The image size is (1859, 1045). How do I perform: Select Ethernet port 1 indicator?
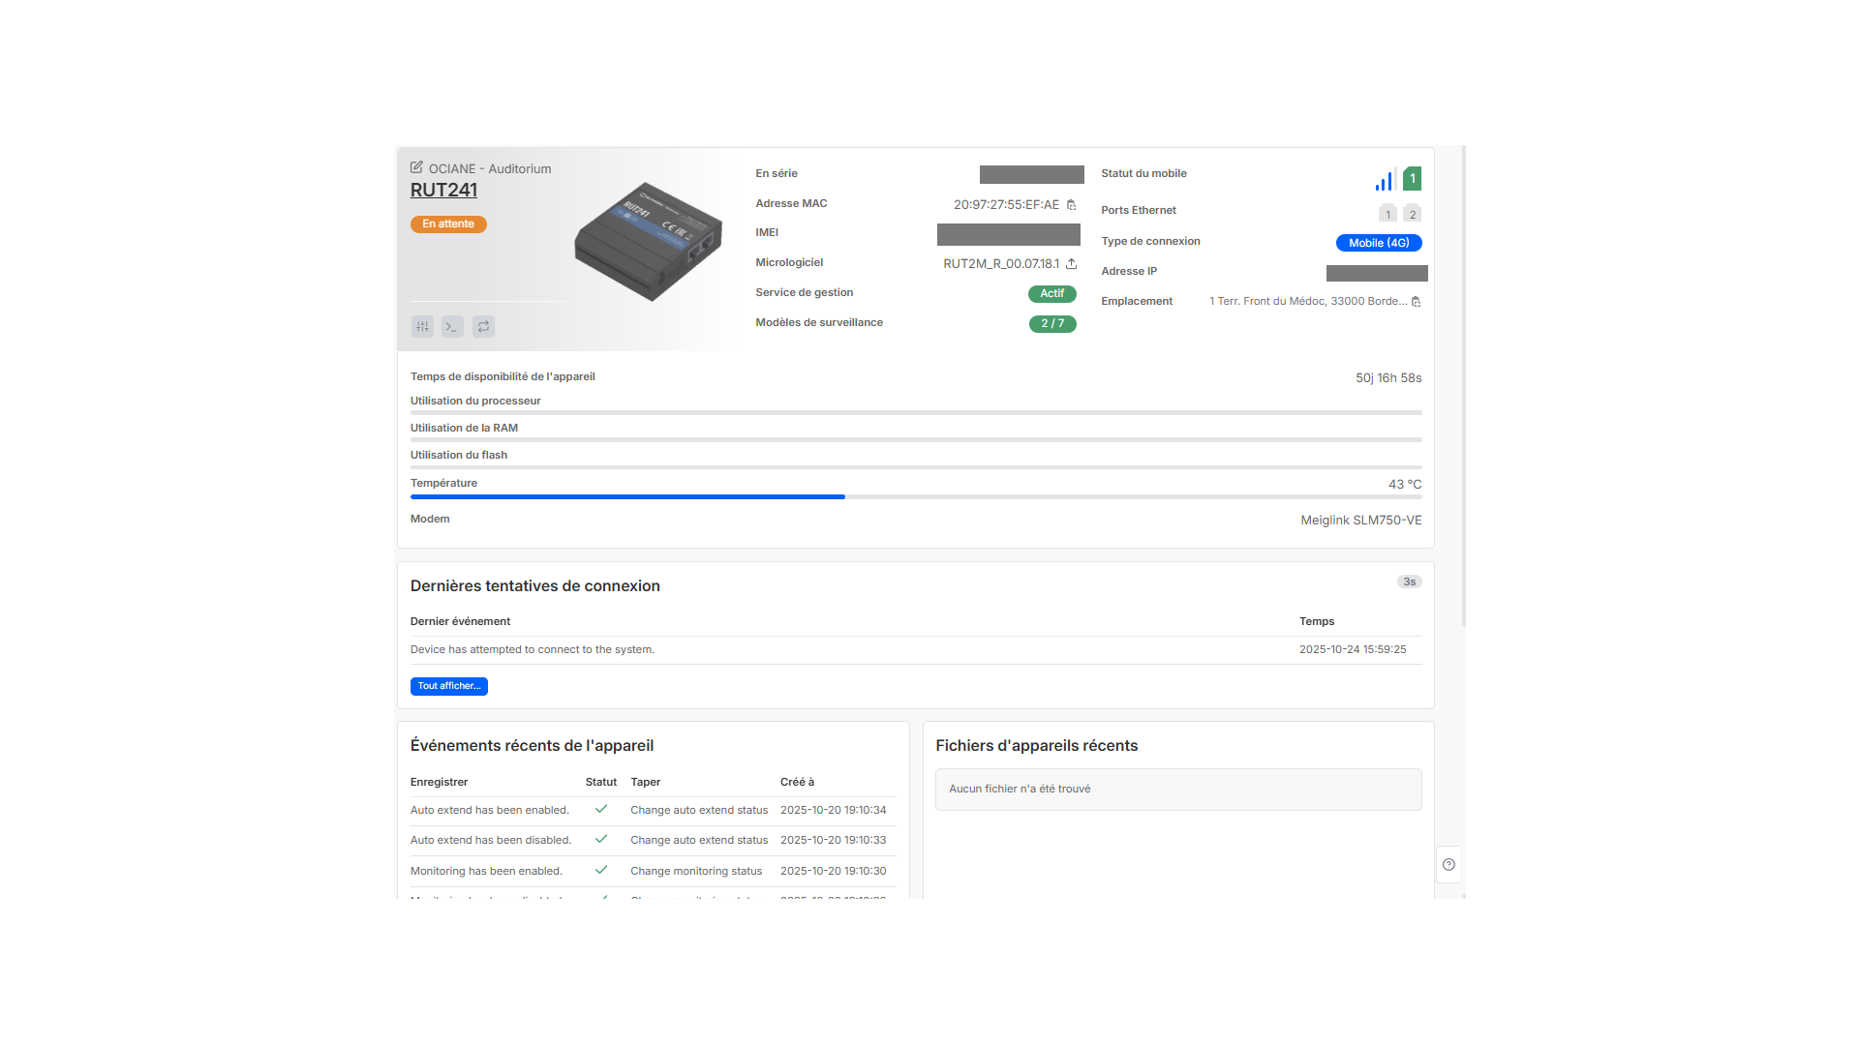(1387, 215)
